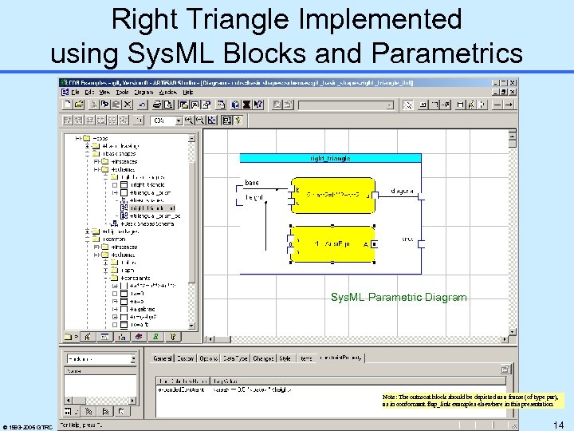Select the +common folder in tree

(x=115, y=239)
